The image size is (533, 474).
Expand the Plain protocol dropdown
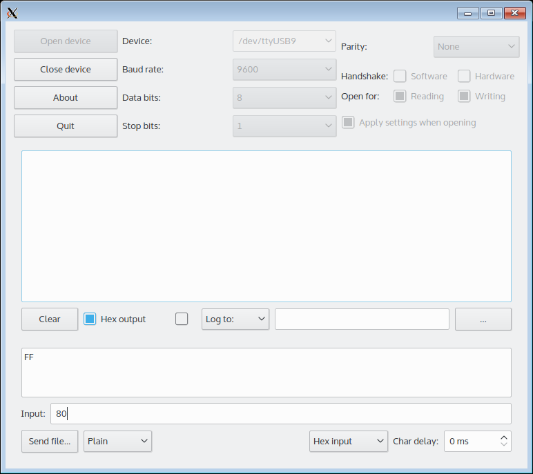coord(117,441)
